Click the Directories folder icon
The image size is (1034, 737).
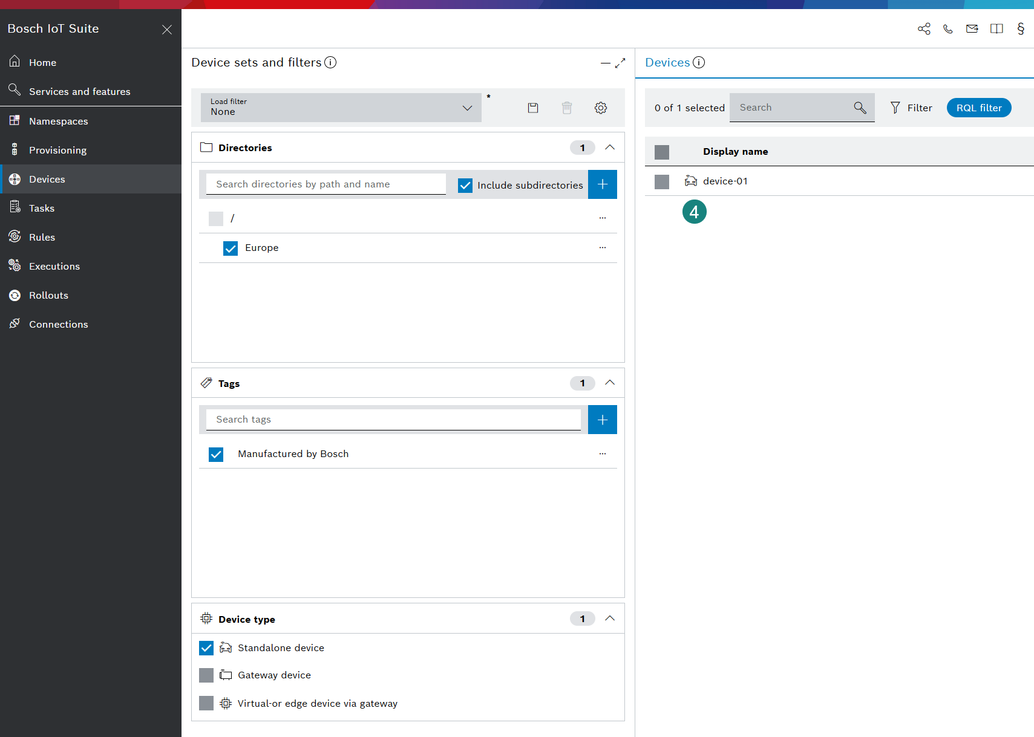point(206,148)
